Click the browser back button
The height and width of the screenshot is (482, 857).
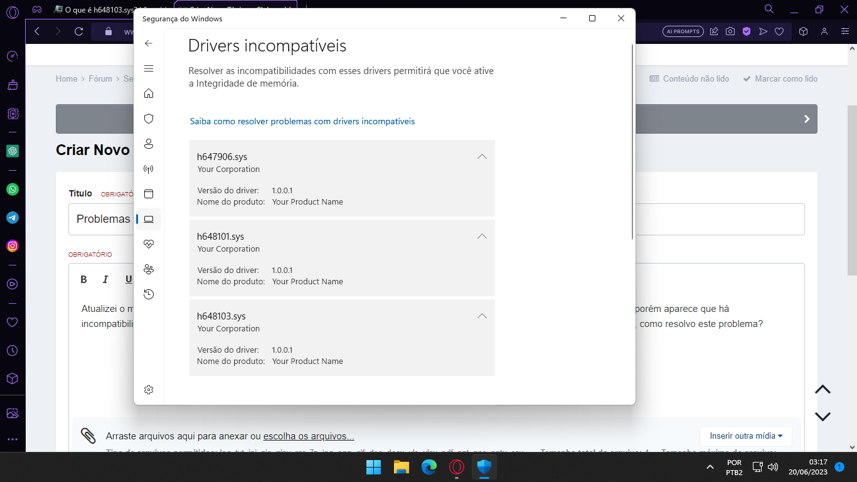pyautogui.click(x=37, y=31)
